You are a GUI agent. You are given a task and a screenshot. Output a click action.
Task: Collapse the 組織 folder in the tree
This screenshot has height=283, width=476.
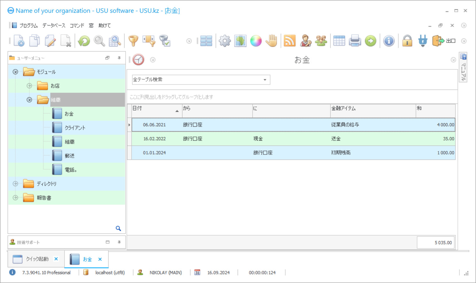pos(29,99)
